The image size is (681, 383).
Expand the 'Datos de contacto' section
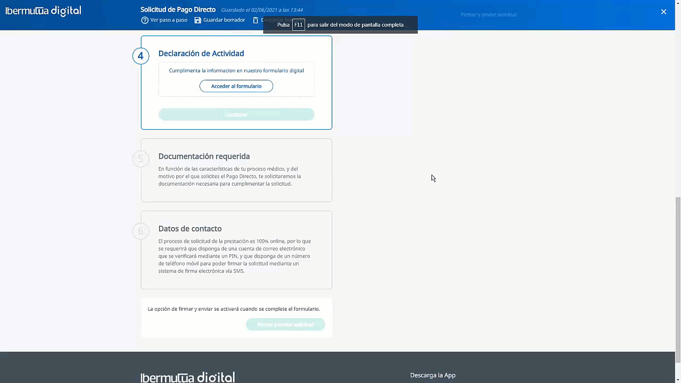point(190,229)
